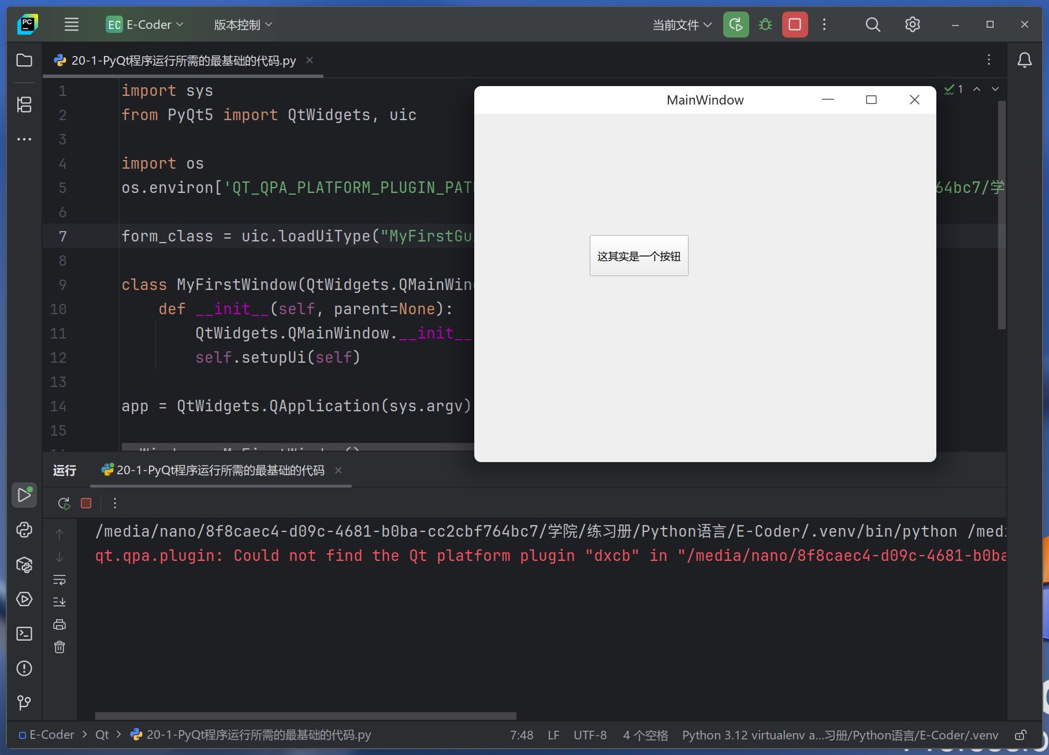The image size is (1049, 755).
Task: Open the Python Console tool window
Action: pyautogui.click(x=24, y=530)
